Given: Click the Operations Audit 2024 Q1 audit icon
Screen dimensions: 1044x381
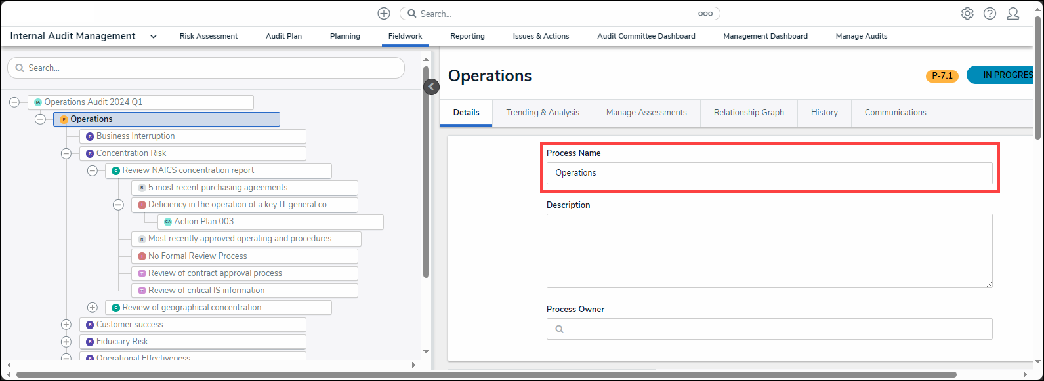Looking at the screenshot, I should 38,102.
